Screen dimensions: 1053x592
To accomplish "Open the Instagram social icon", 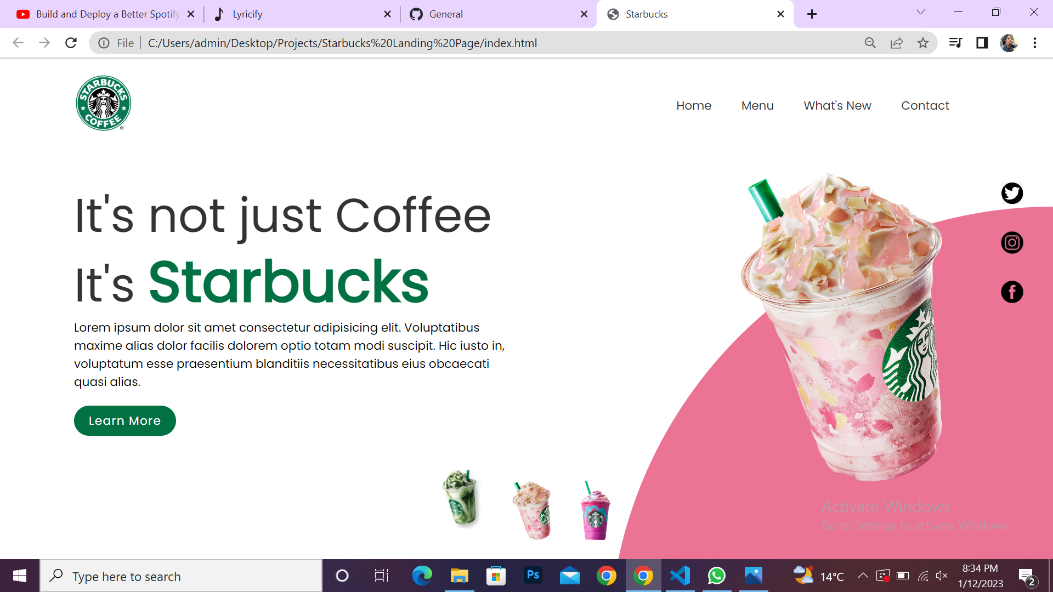I will pyautogui.click(x=1012, y=242).
